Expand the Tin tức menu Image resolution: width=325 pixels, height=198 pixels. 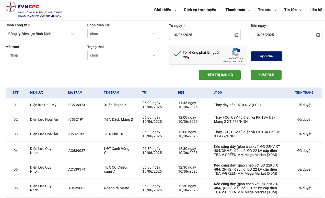coord(293,10)
